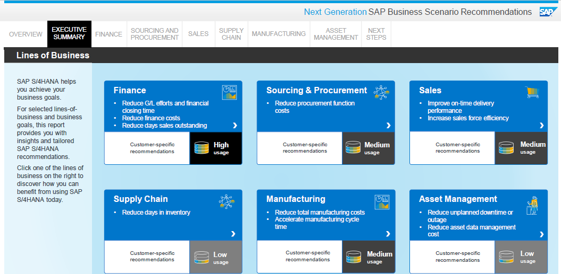Screen dimensions: 561x274
Task: Open Manufacturing customer-specific recommendations
Action: (307, 257)
